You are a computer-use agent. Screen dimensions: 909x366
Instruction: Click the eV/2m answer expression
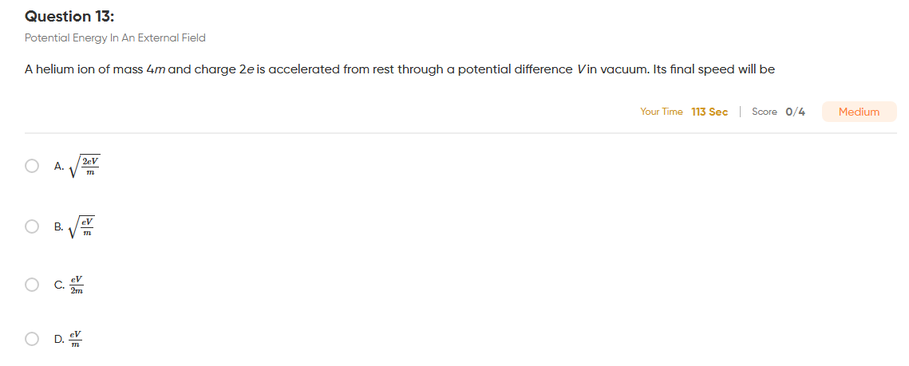(x=77, y=285)
